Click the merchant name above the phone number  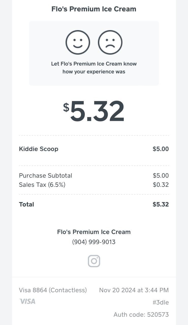94,232
